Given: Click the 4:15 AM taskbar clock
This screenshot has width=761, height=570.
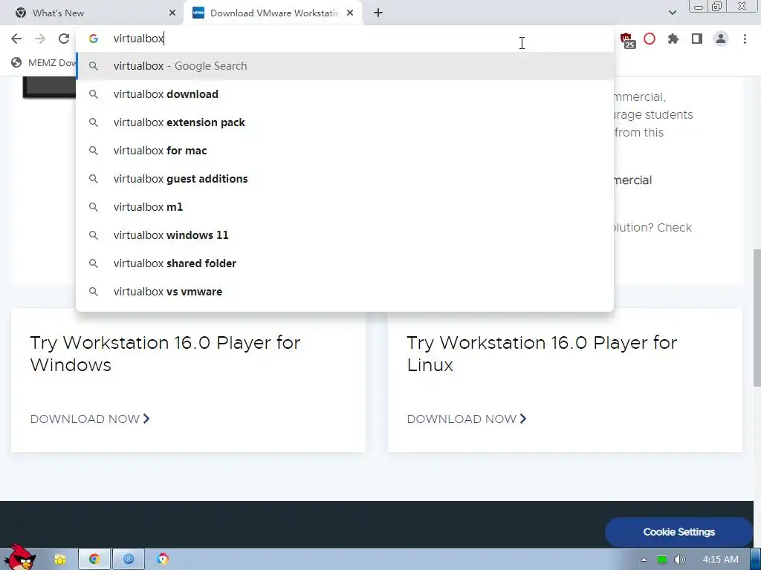Looking at the screenshot, I should [x=720, y=560].
